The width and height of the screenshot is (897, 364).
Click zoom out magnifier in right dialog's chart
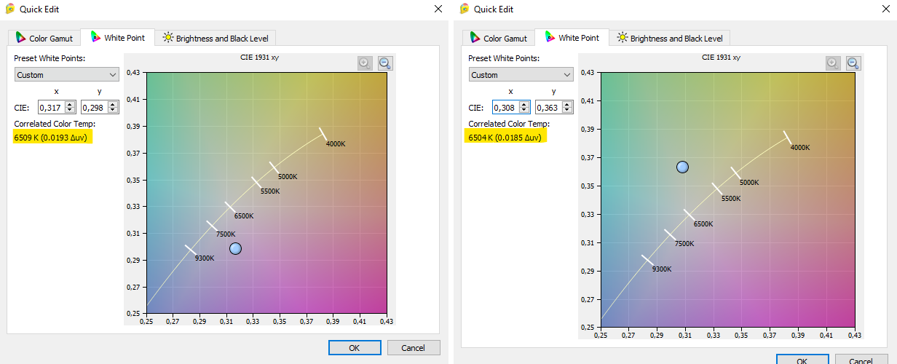coord(853,63)
